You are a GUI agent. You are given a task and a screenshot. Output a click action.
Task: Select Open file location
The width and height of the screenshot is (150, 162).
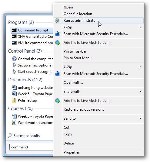coord(78,14)
